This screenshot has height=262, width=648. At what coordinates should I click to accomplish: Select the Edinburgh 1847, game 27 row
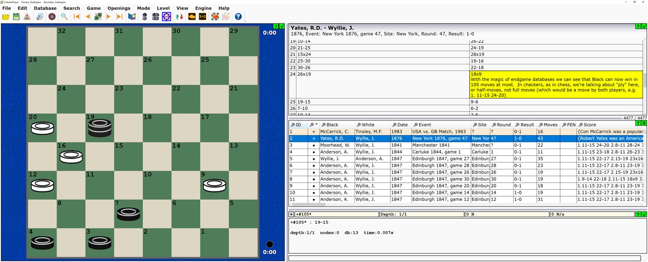pos(466,159)
